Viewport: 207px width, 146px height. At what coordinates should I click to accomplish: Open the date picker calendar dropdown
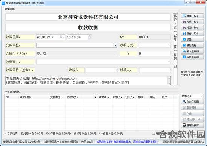pos(62,37)
